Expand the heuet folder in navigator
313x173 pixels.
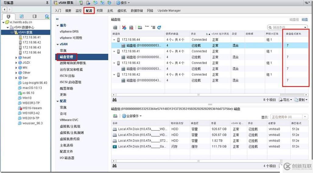click(x=16, y=58)
